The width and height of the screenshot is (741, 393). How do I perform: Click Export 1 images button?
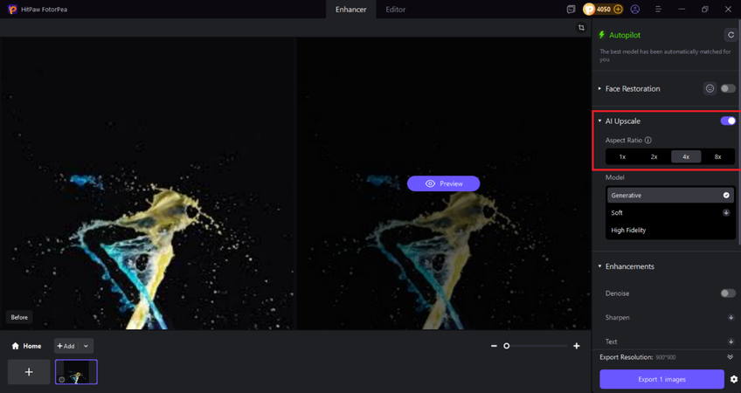[661, 379]
